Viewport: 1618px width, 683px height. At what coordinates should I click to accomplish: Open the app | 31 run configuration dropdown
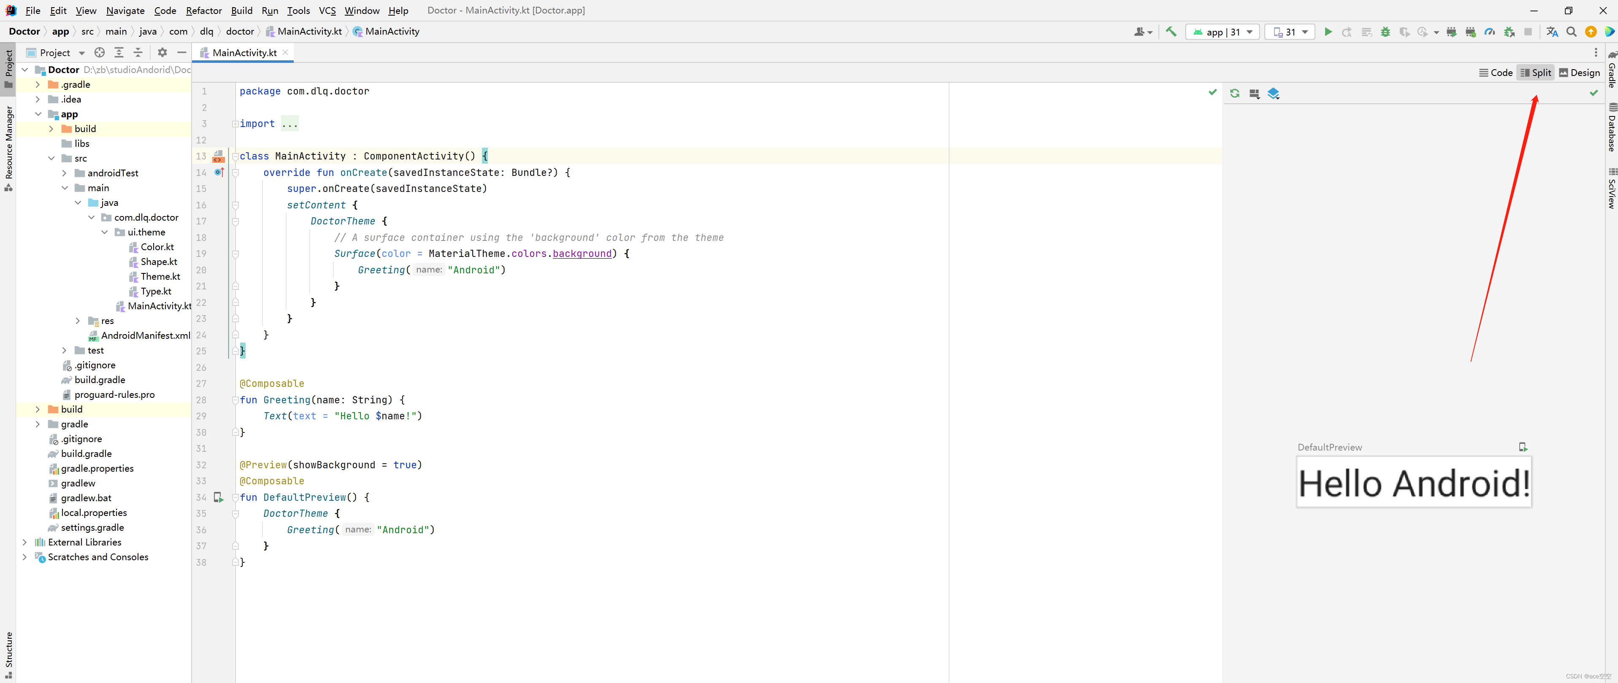(1222, 32)
